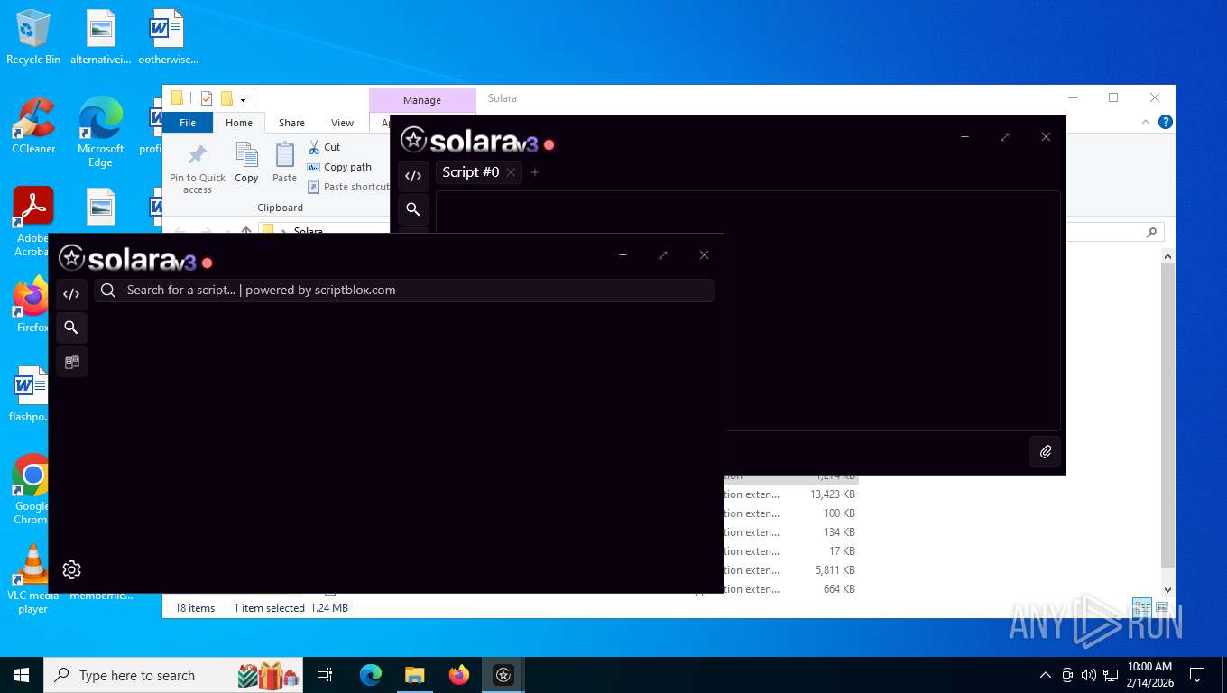Select the 13,423 KB file row
Screen dimensions: 1227x693
coord(790,494)
